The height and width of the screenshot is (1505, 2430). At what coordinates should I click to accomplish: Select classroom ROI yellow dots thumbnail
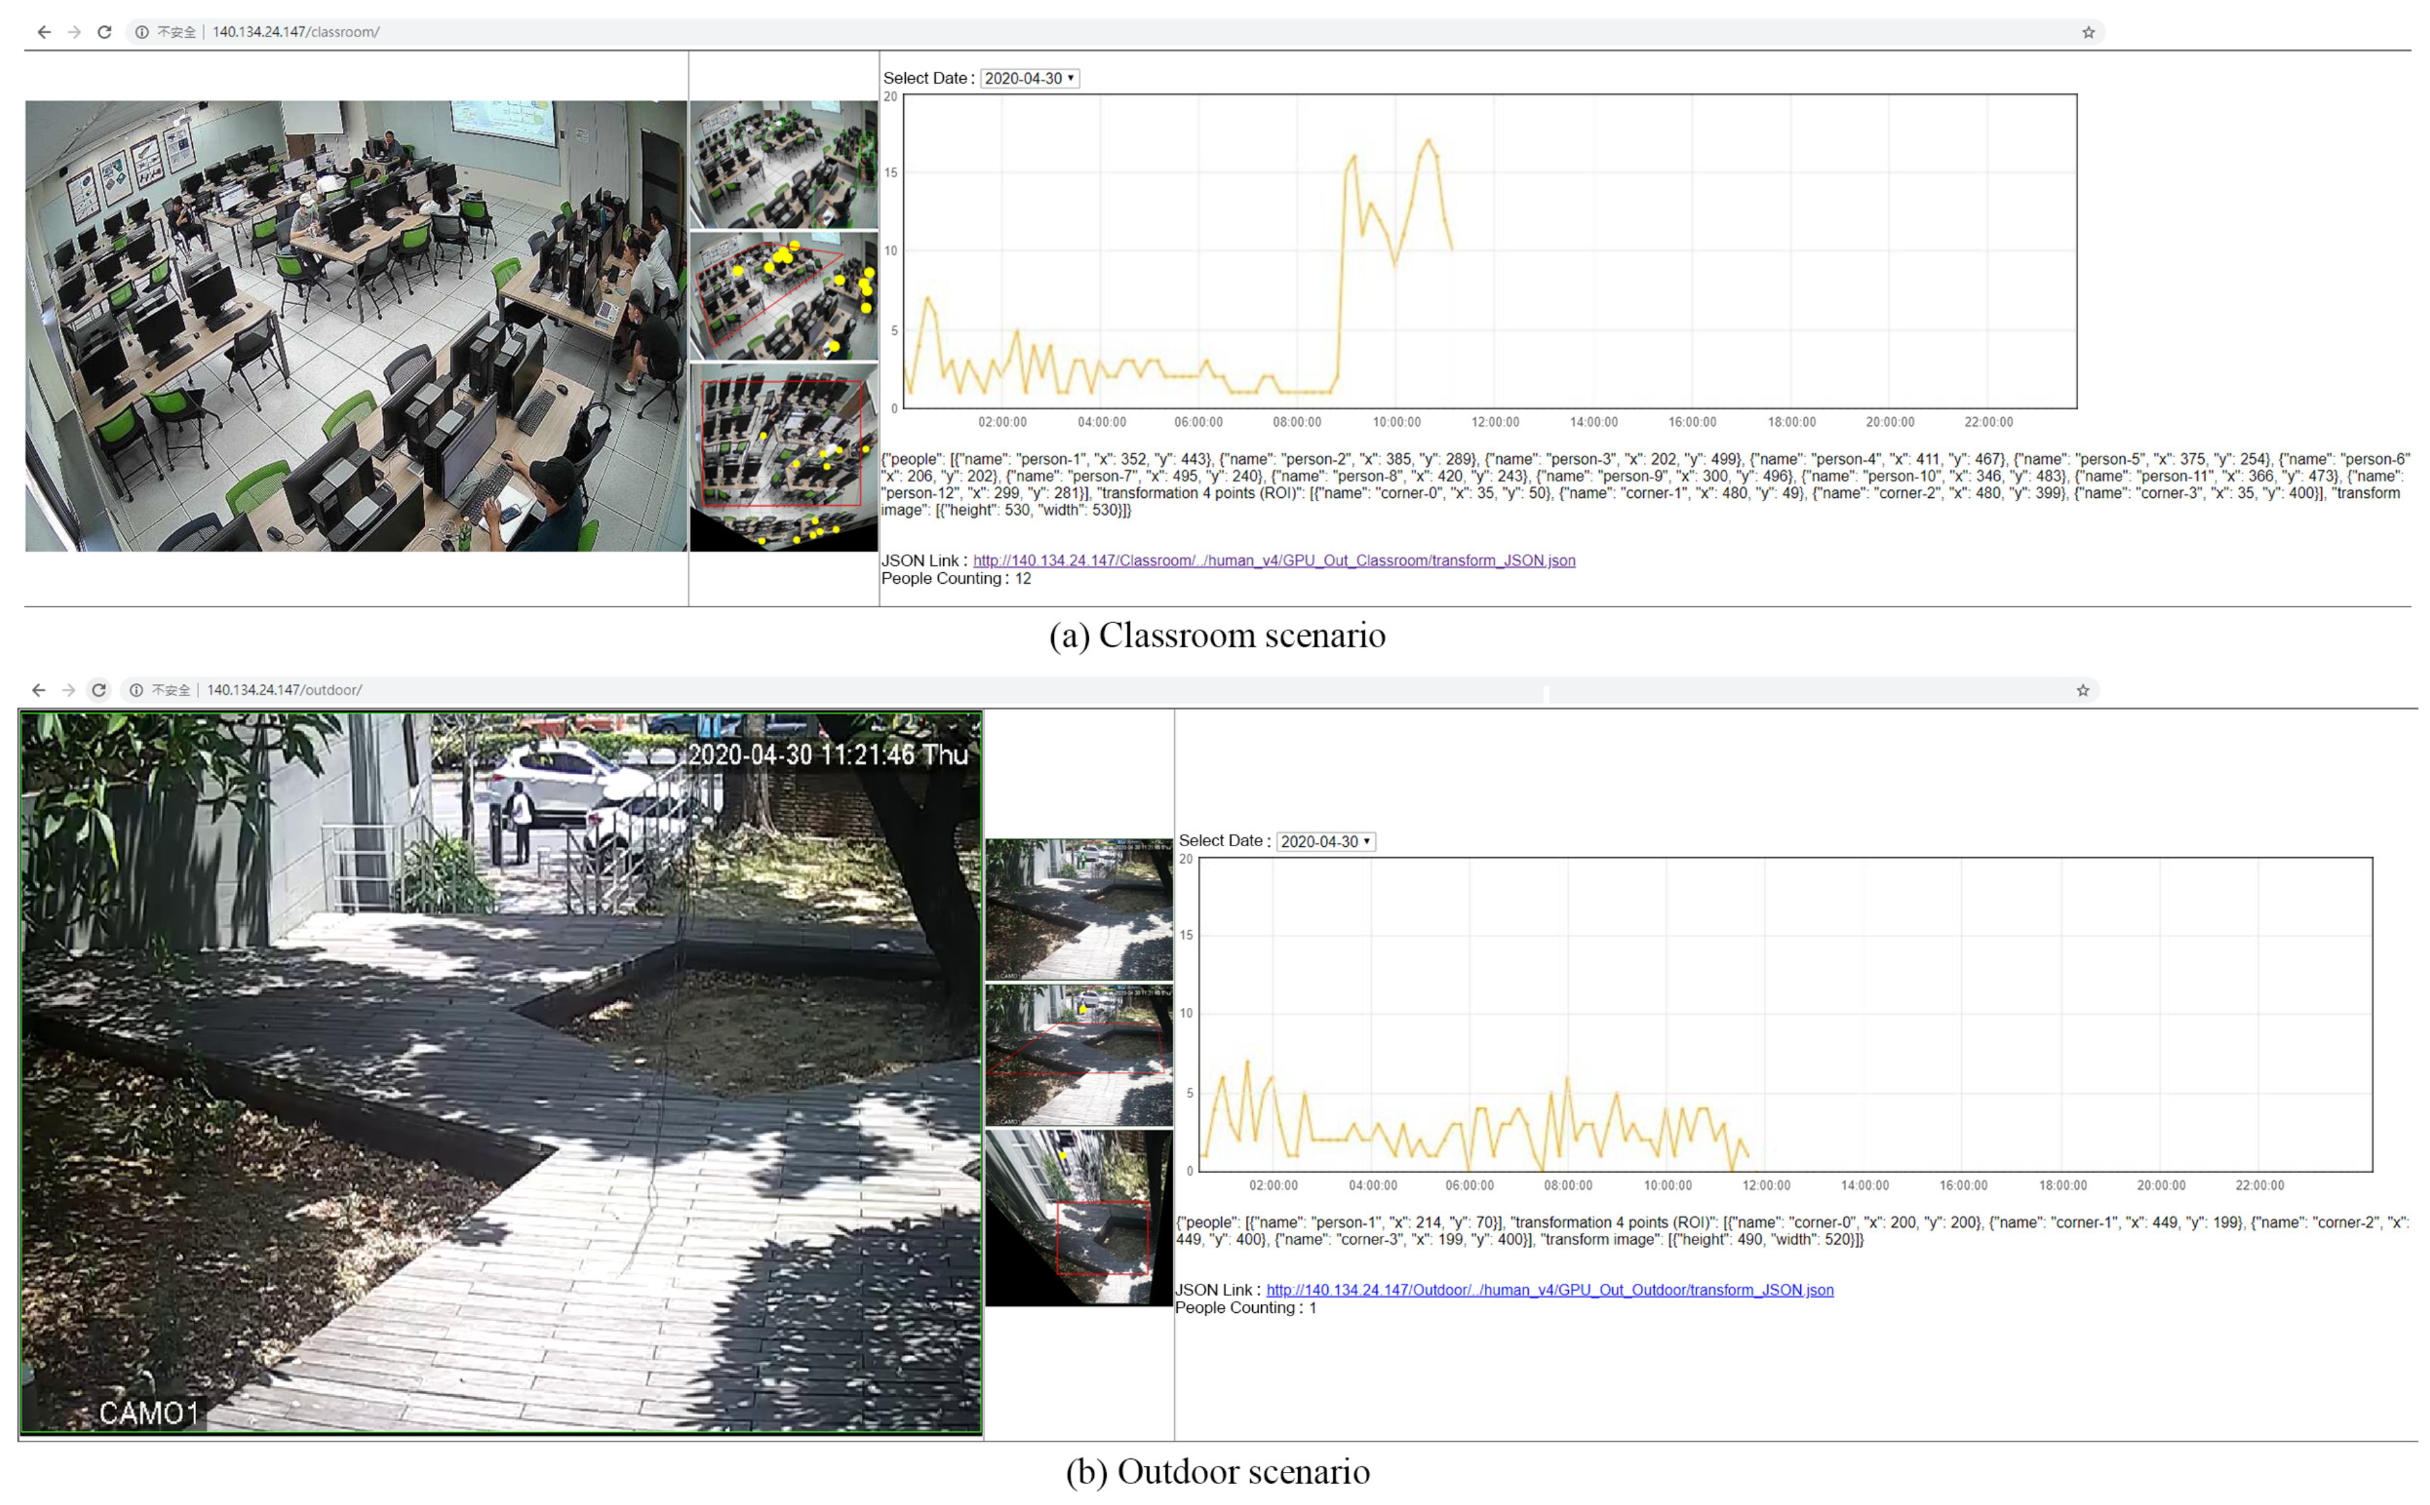pos(783,296)
